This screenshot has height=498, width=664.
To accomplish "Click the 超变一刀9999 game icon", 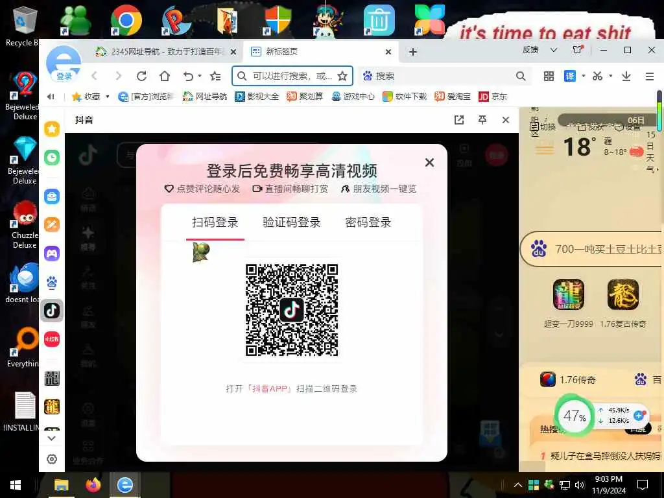I will (x=568, y=295).
